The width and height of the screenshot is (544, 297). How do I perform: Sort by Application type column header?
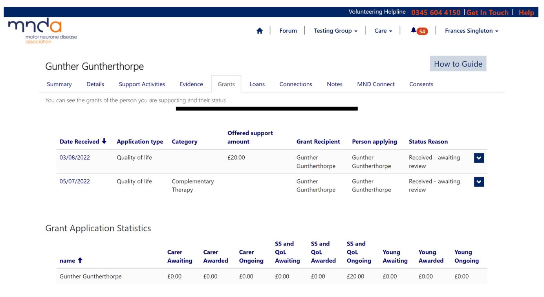click(140, 142)
